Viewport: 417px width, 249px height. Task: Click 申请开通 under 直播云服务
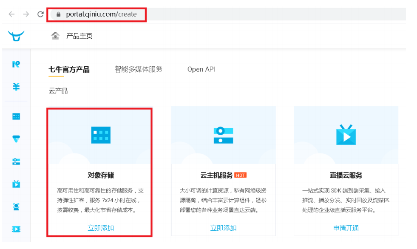(346, 228)
